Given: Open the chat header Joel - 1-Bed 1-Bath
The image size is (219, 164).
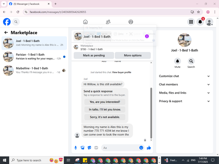Looking at the screenshot, I should click(92, 36).
